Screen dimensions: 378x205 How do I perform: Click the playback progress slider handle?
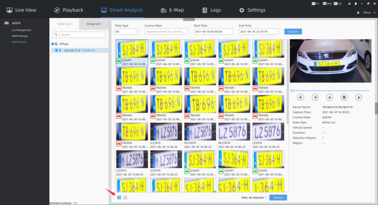coord(292,90)
